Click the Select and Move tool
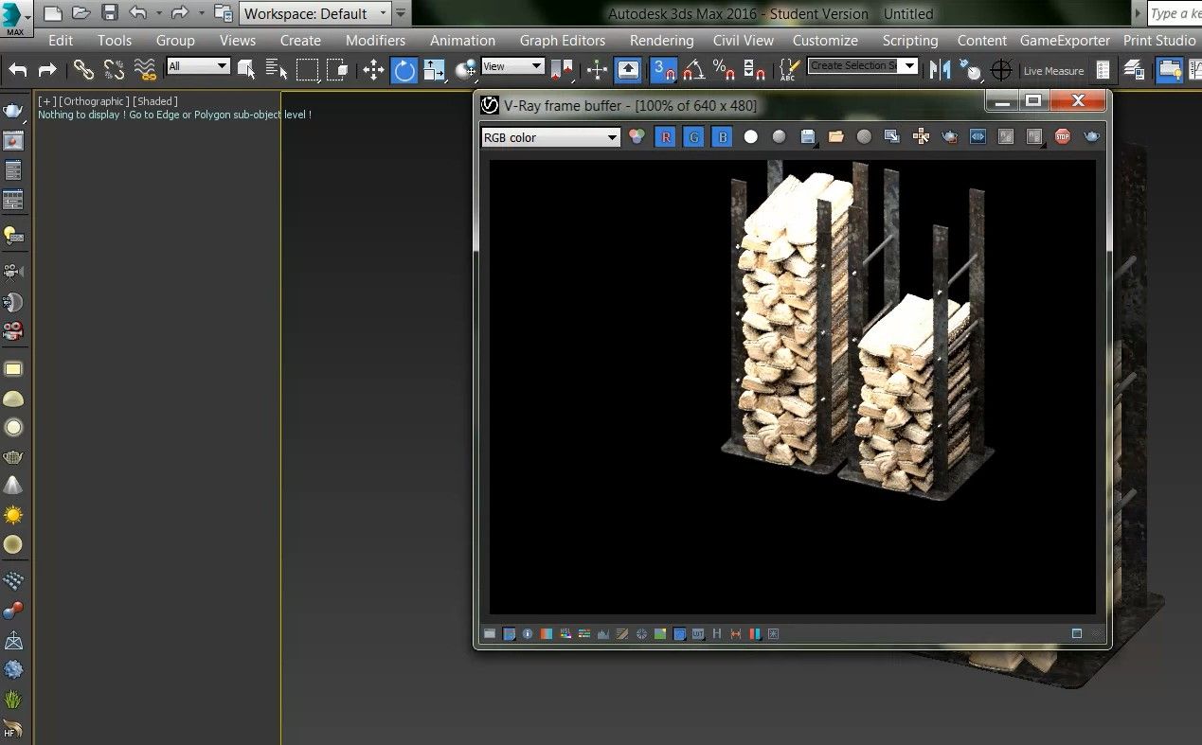This screenshot has height=745, width=1202. pos(373,70)
